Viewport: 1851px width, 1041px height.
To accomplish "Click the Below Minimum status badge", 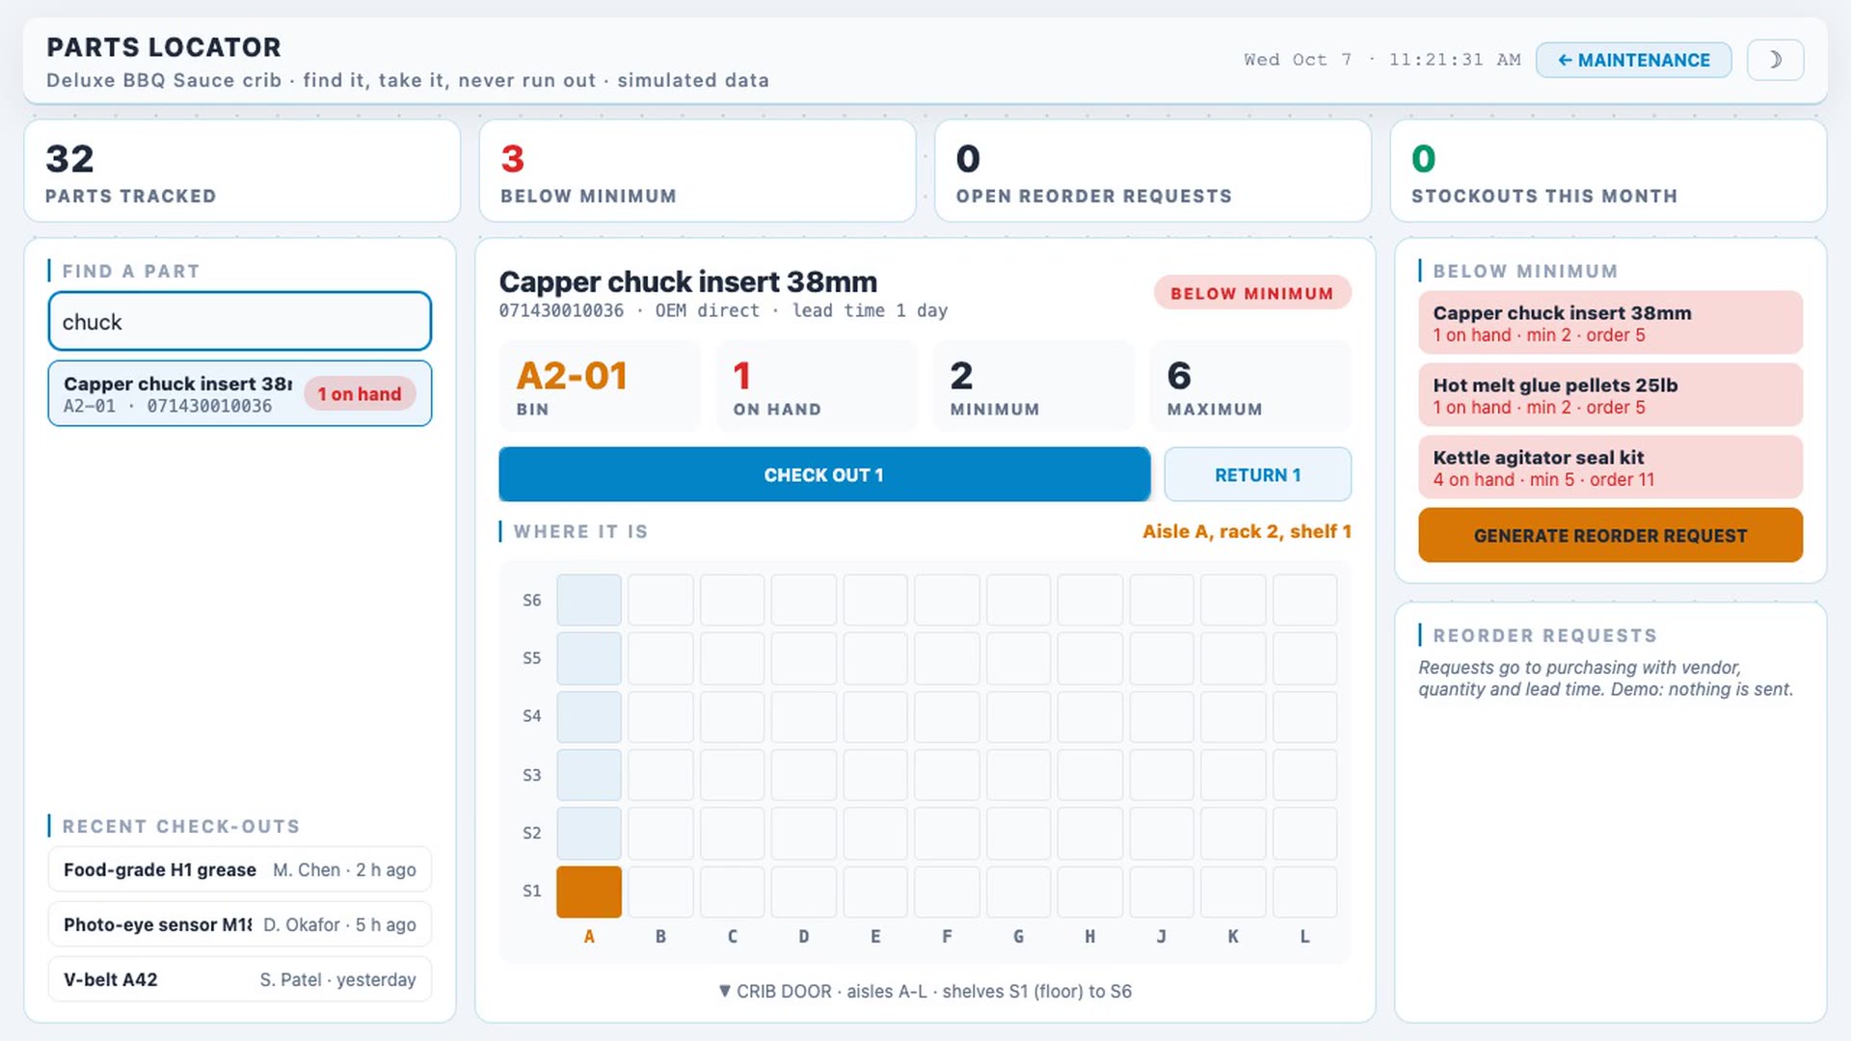I will pyautogui.click(x=1252, y=293).
